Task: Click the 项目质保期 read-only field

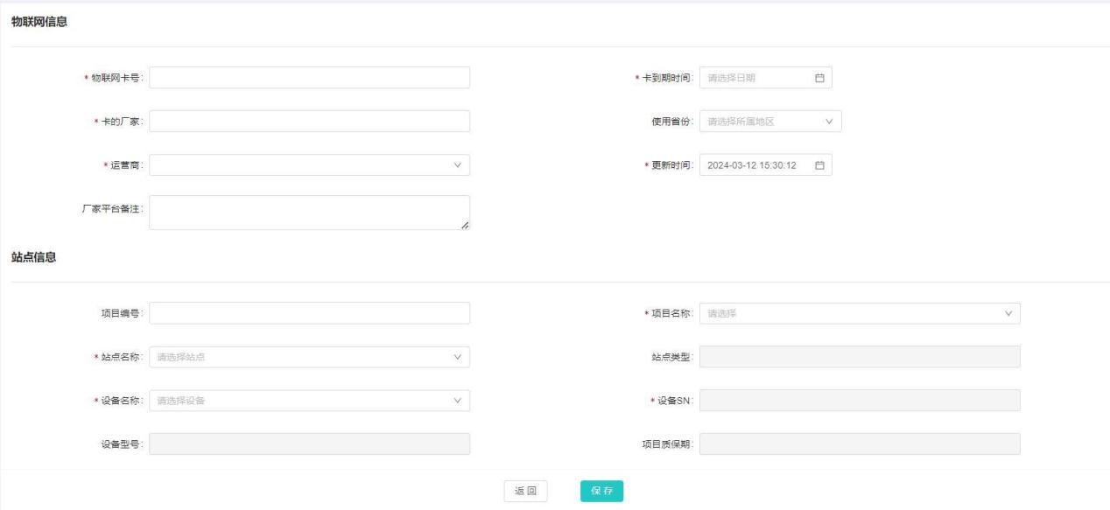Action: 859,444
